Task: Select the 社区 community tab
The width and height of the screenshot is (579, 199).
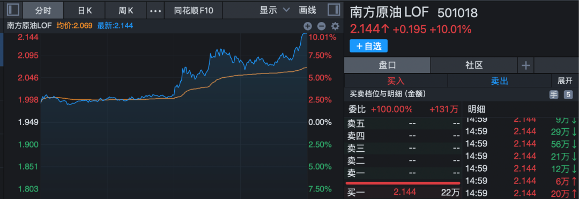Action: pyautogui.click(x=474, y=66)
